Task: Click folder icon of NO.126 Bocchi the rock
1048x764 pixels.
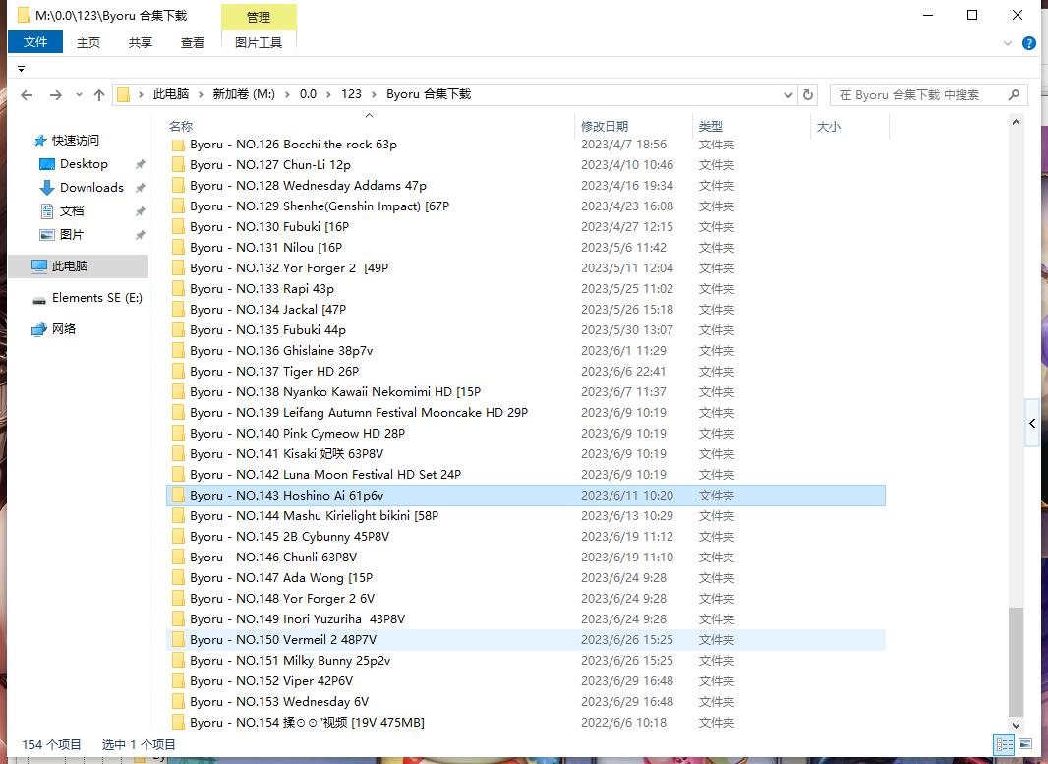Action: 178,145
